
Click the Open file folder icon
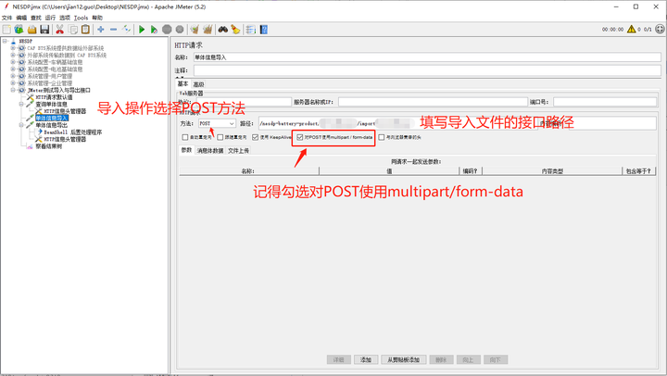31,30
